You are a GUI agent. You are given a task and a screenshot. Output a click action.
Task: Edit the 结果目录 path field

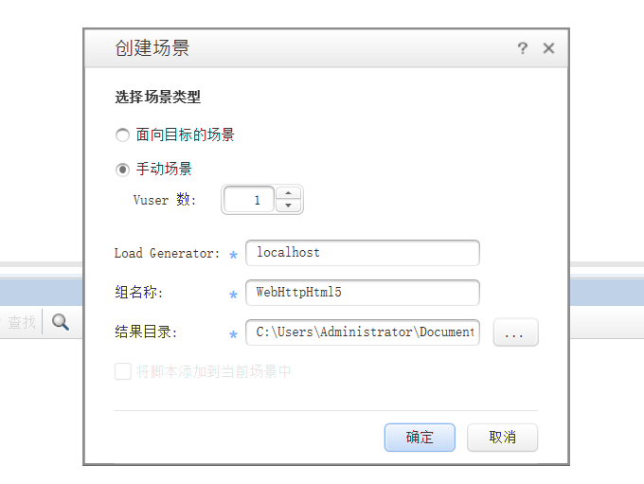pos(363,332)
